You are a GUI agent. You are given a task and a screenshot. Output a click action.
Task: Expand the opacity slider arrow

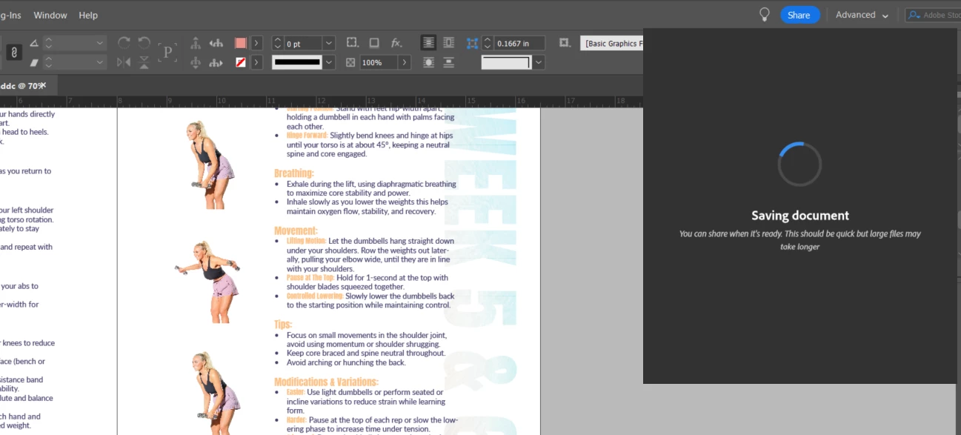point(405,62)
